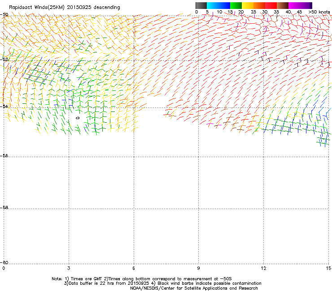Screen dimensions: 332x291
Task: Click the '-58' latitude axis label
Action: [x=4, y=208]
